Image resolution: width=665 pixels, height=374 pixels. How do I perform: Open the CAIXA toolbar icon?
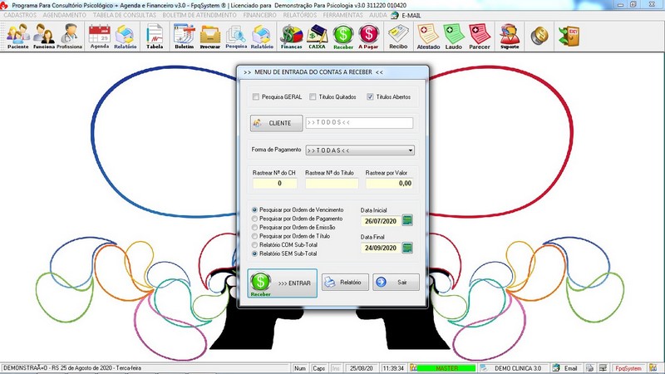317,37
